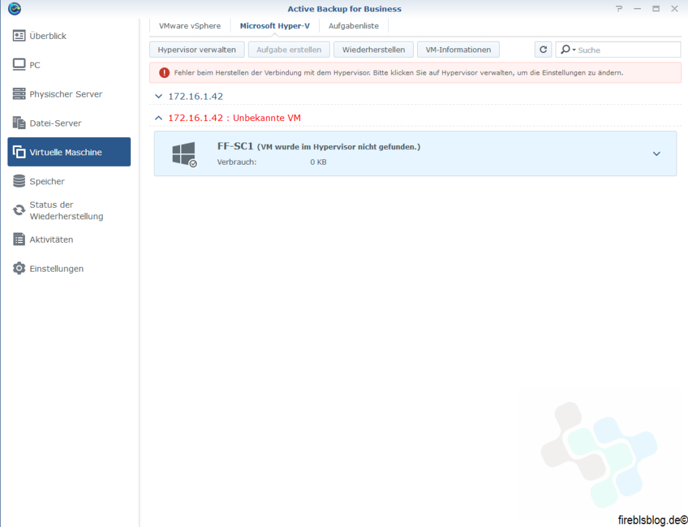Click the Virtuelle Maschine sidebar icon
Screen dimensions: 688x527
19,152
